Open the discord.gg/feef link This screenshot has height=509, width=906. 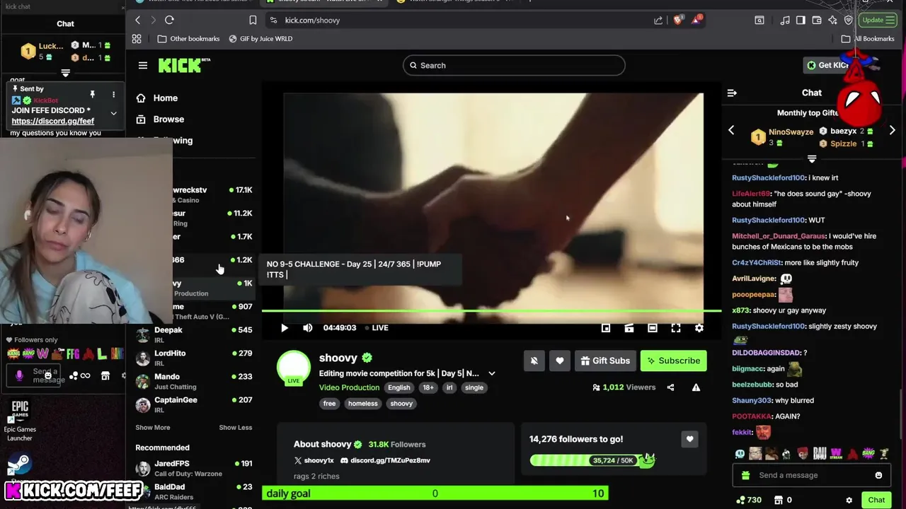pyautogui.click(x=53, y=121)
